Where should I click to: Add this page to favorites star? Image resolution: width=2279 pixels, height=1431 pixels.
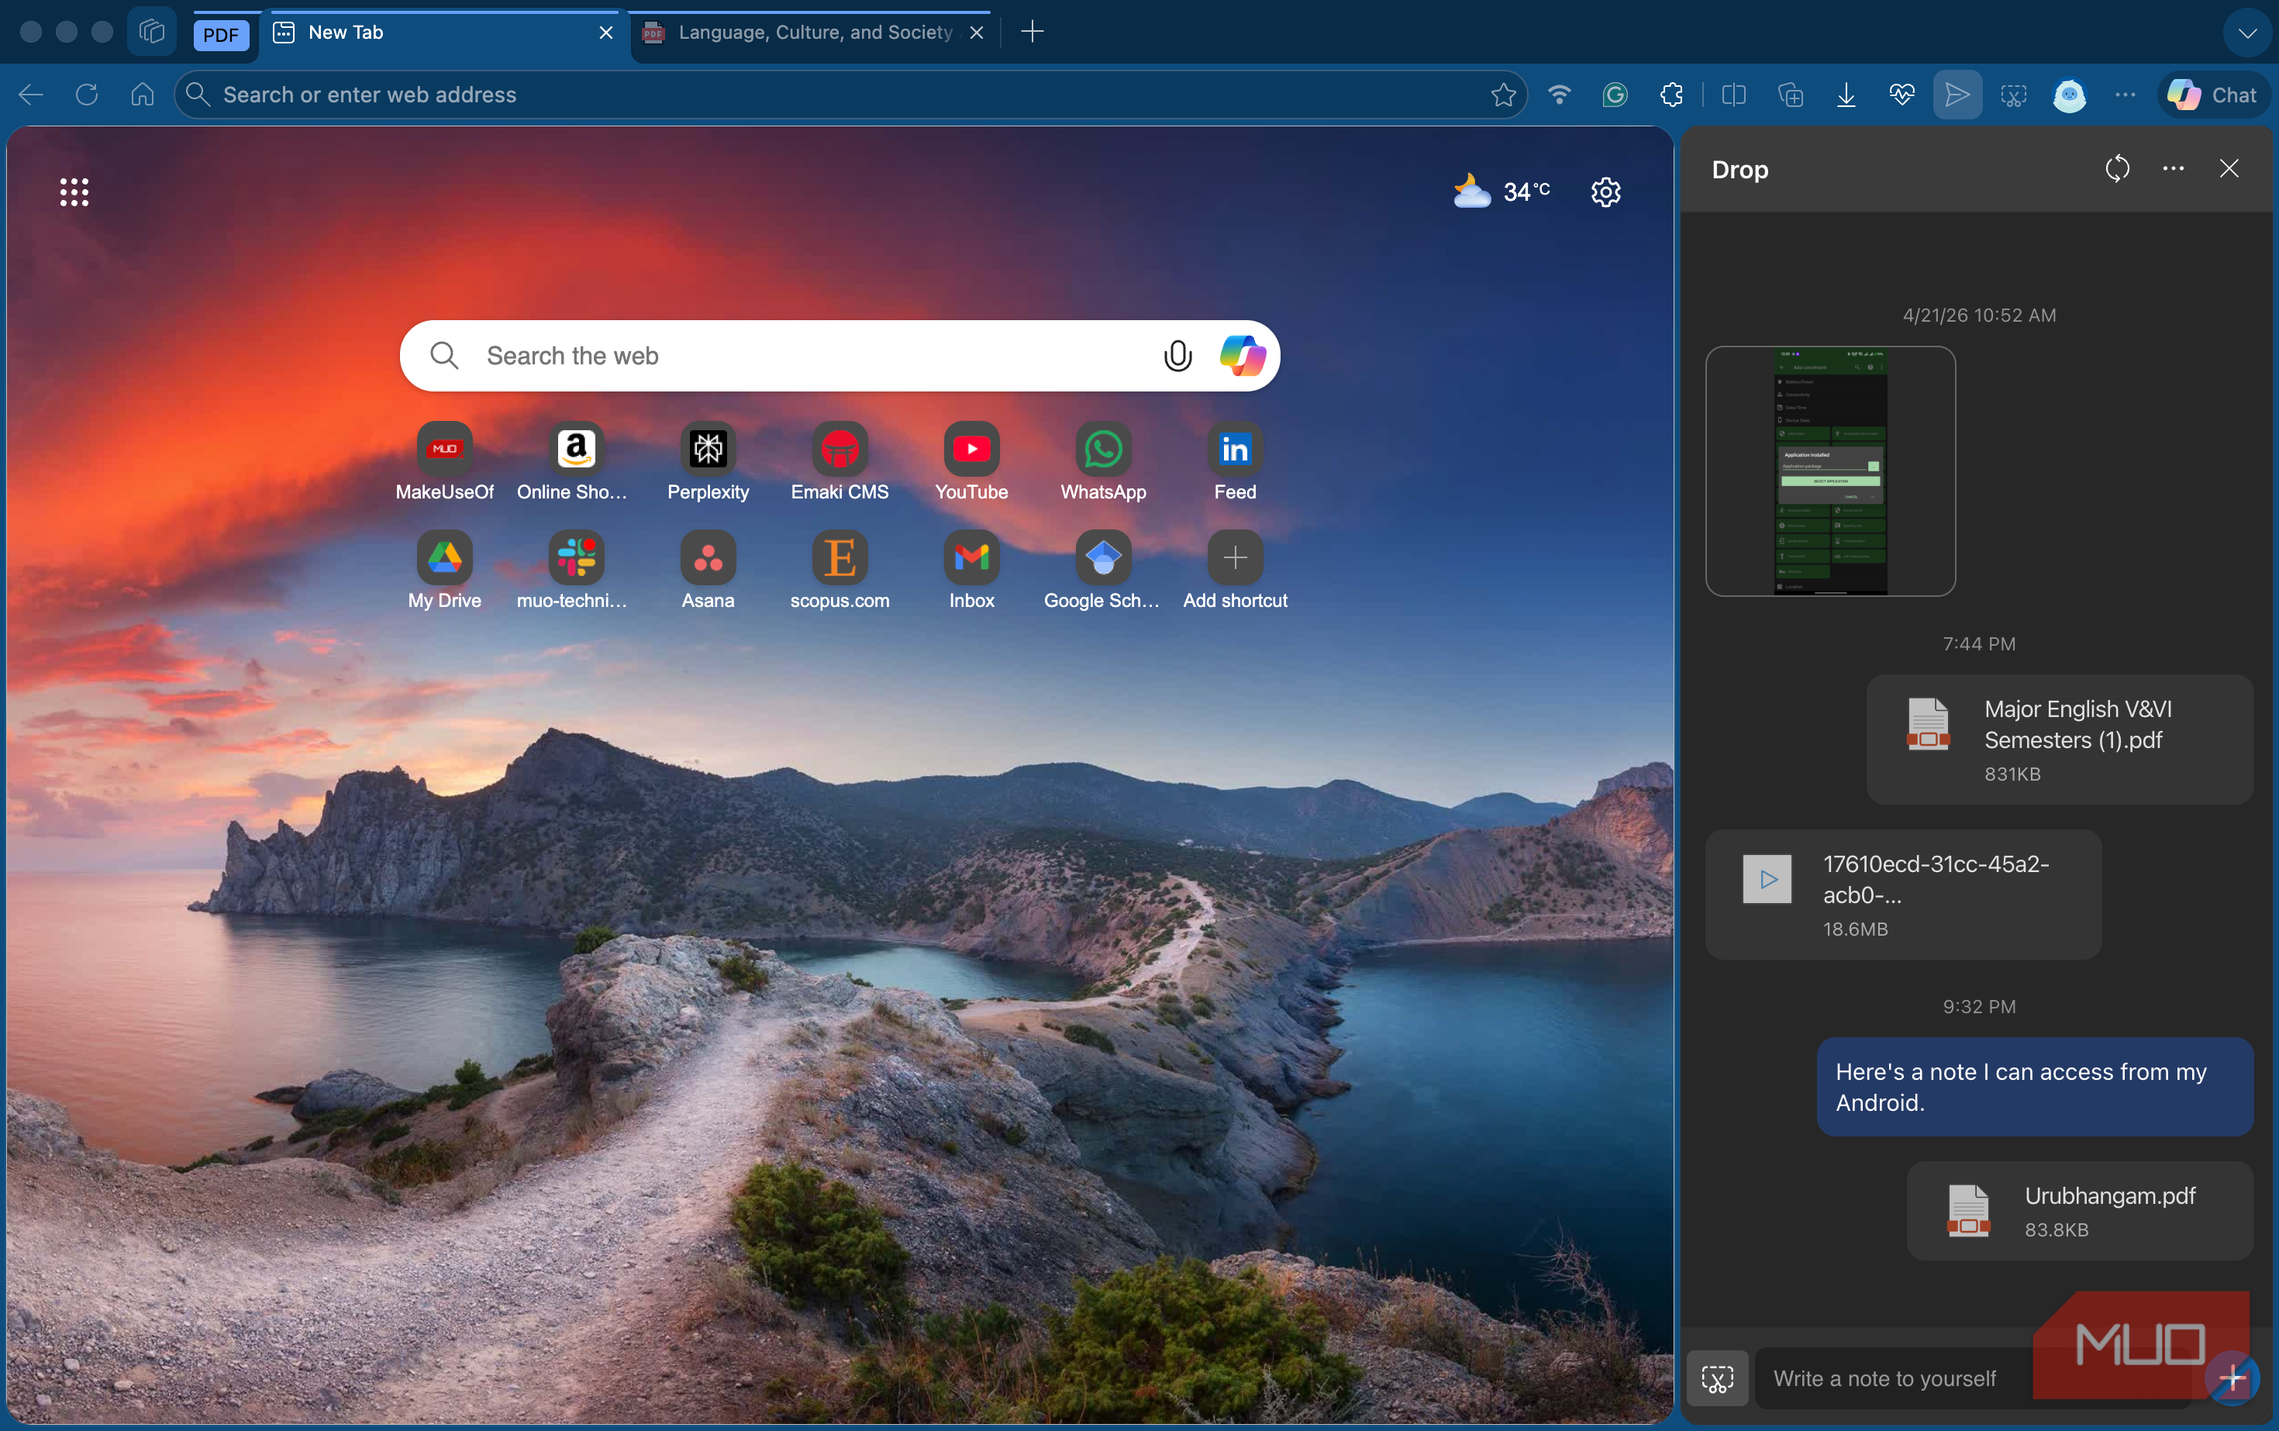point(1503,95)
